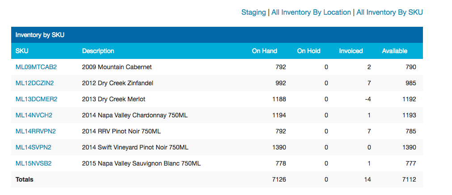Screen dimensions: 452x195
Task: Open SKU ML12DCZIN2
Action: point(34,83)
